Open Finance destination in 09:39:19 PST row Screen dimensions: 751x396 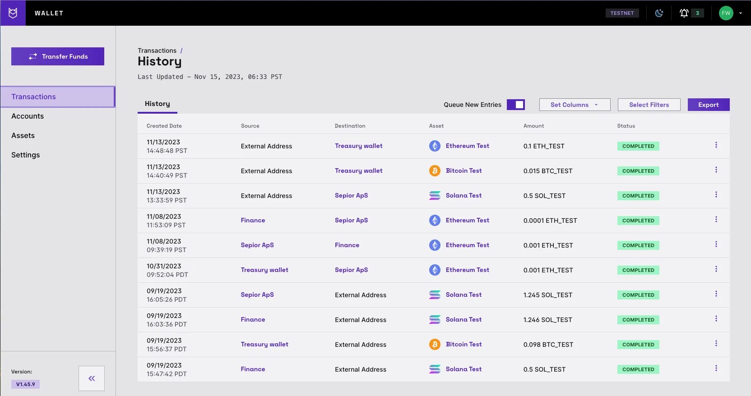(x=347, y=245)
